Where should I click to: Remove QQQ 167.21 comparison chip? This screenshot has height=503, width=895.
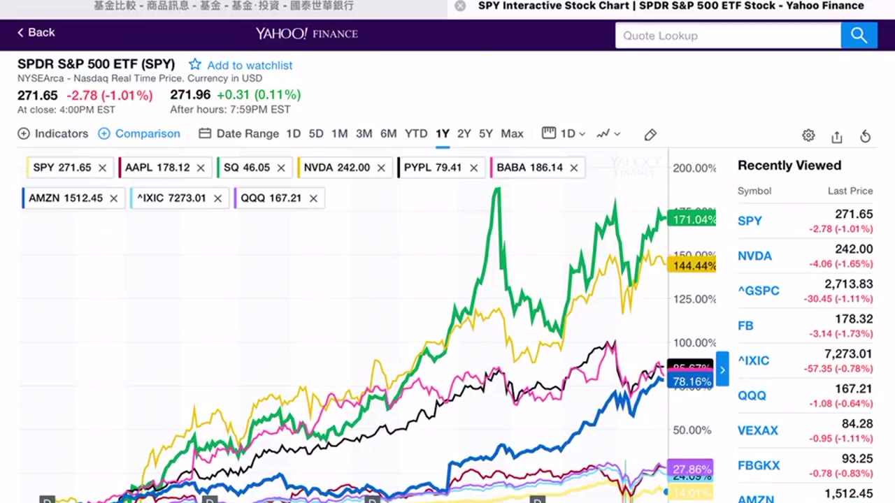313,198
